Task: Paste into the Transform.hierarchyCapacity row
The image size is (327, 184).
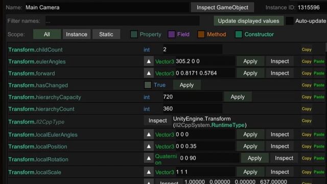Action: (x=319, y=97)
